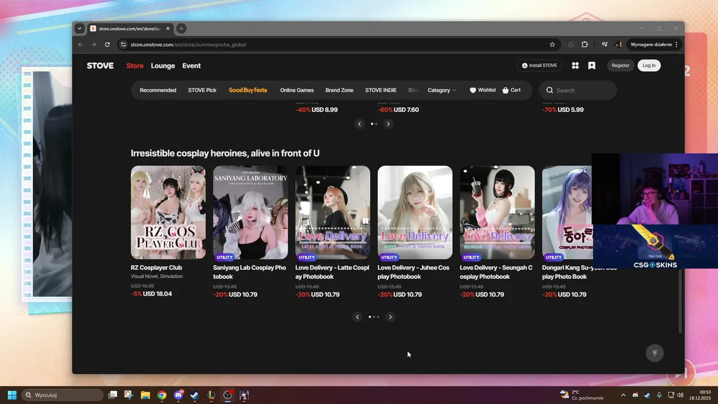This screenshot has height=404, width=718.
Task: Click the Wyszukaj taskbar search box
Action: pyautogui.click(x=62, y=395)
